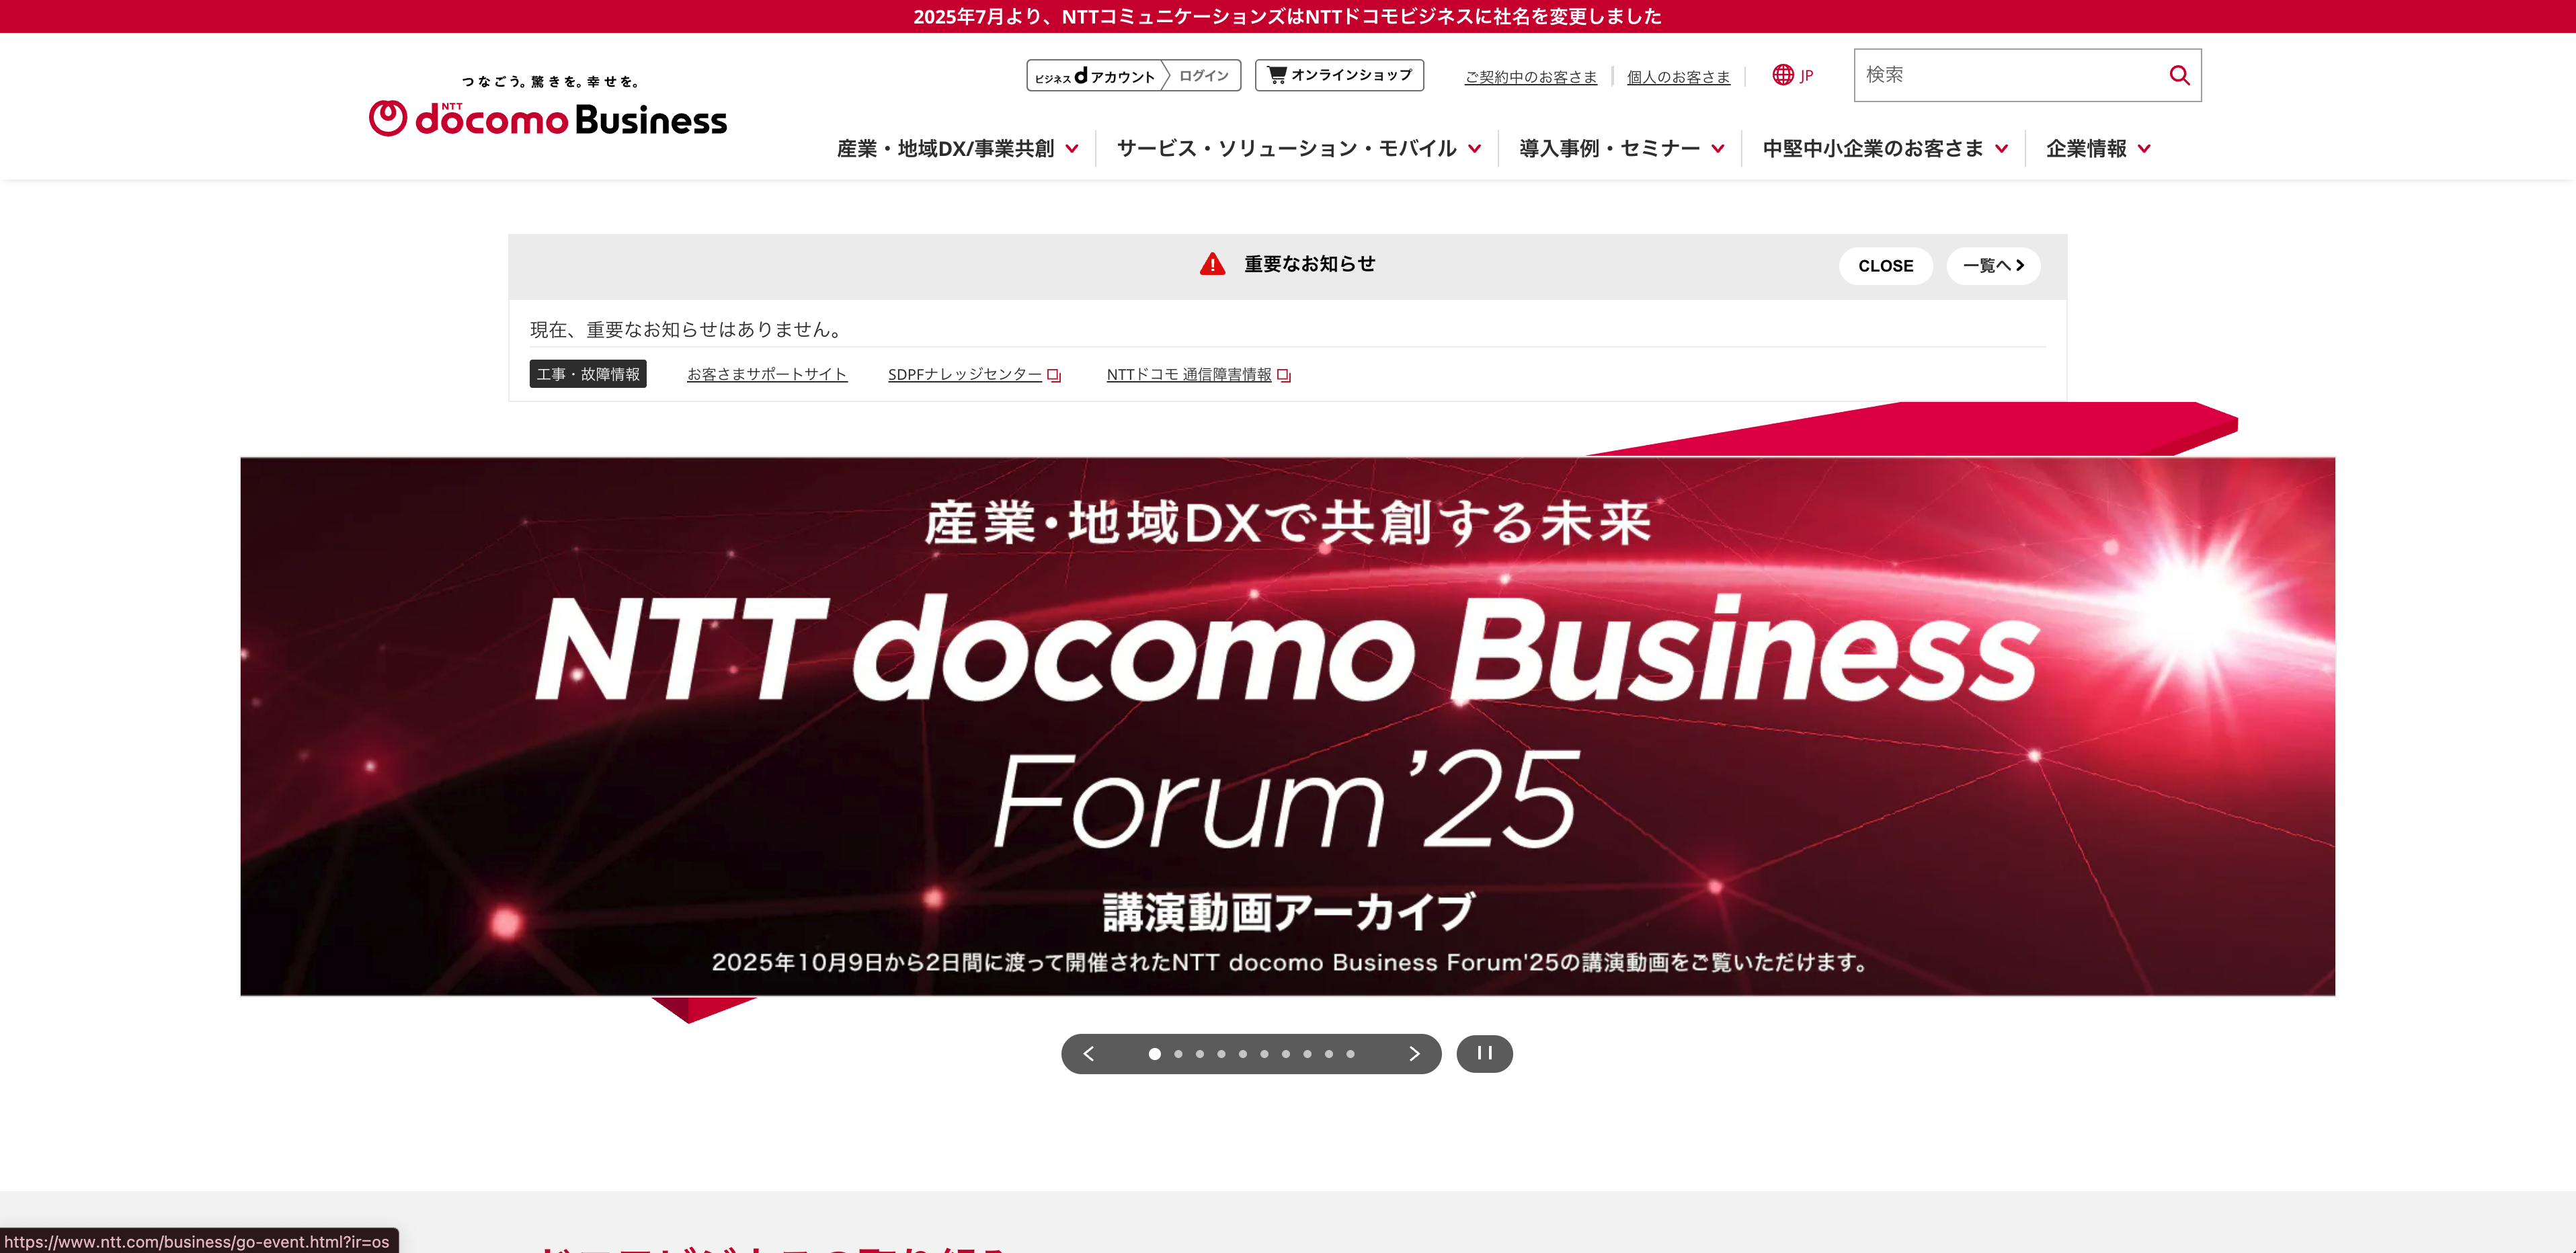Viewport: 2576px width, 1253px height.
Task: Go to the next carousel slide
Action: pyautogui.click(x=1414, y=1053)
